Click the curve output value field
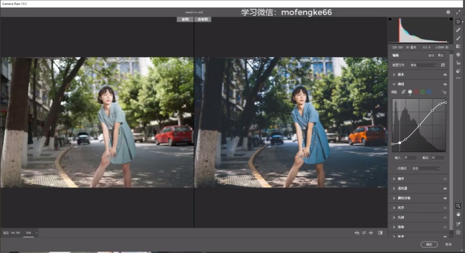The height and width of the screenshot is (253, 465). (437, 158)
